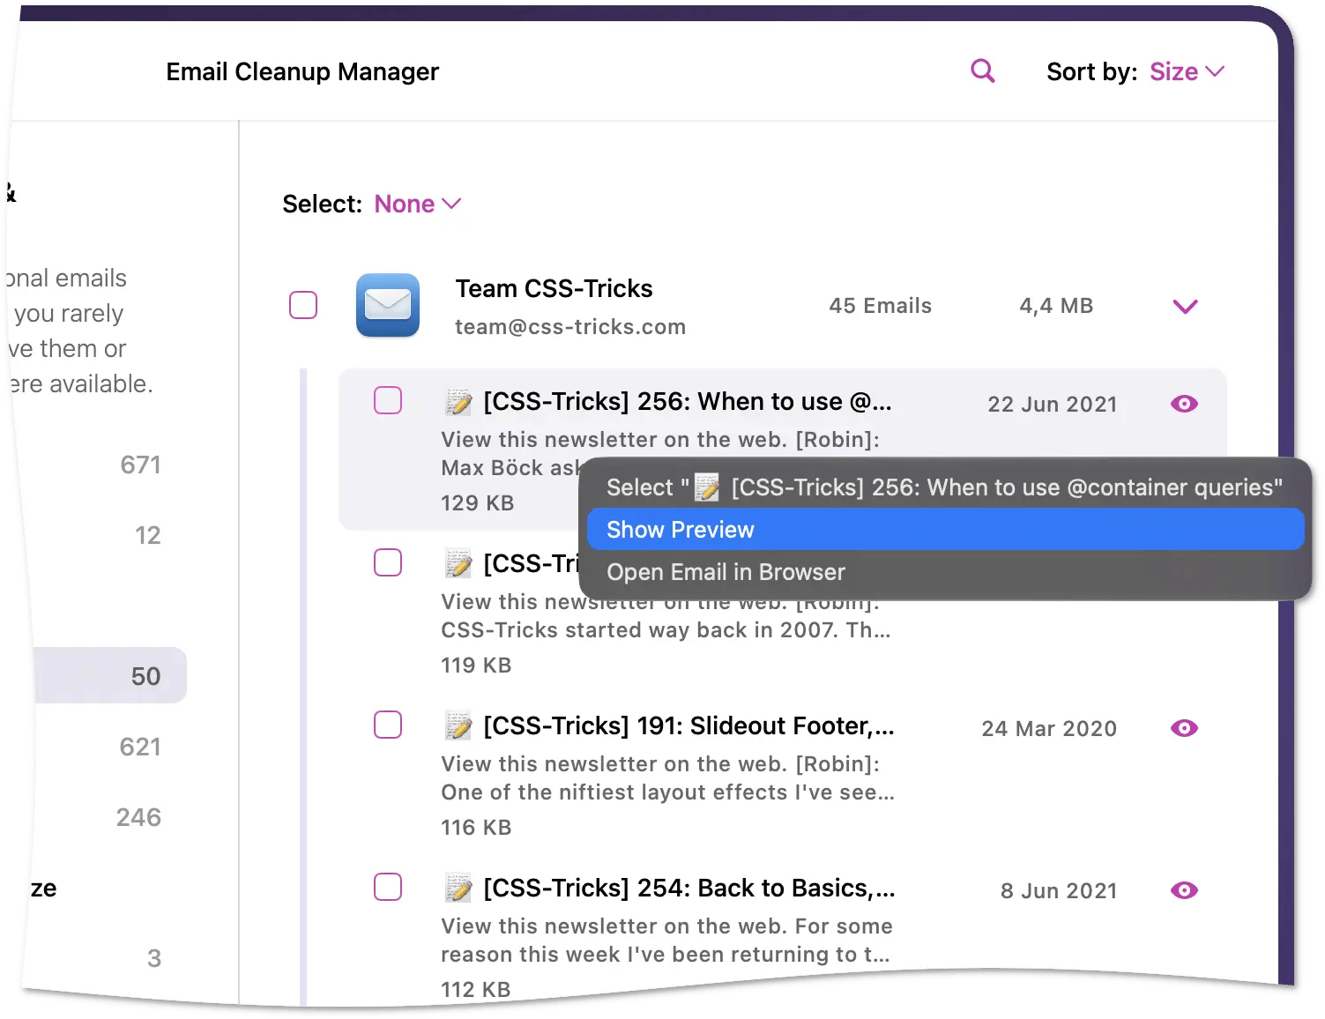Click the 112 KB size label
This screenshot has width=1325, height=1019.
[476, 989]
